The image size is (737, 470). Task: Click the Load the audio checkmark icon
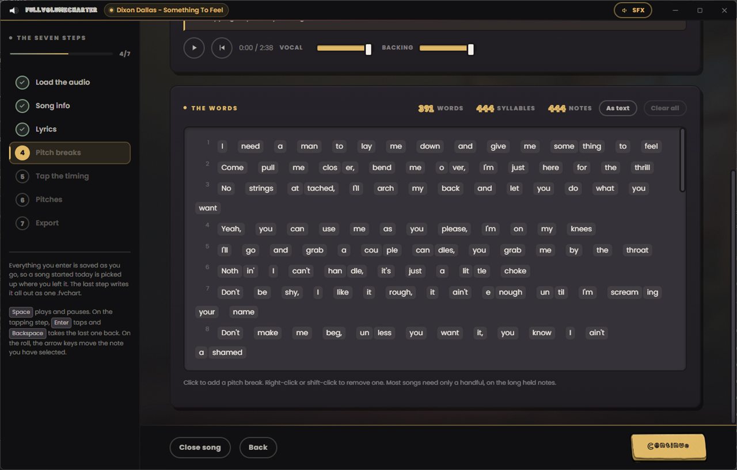tap(22, 82)
